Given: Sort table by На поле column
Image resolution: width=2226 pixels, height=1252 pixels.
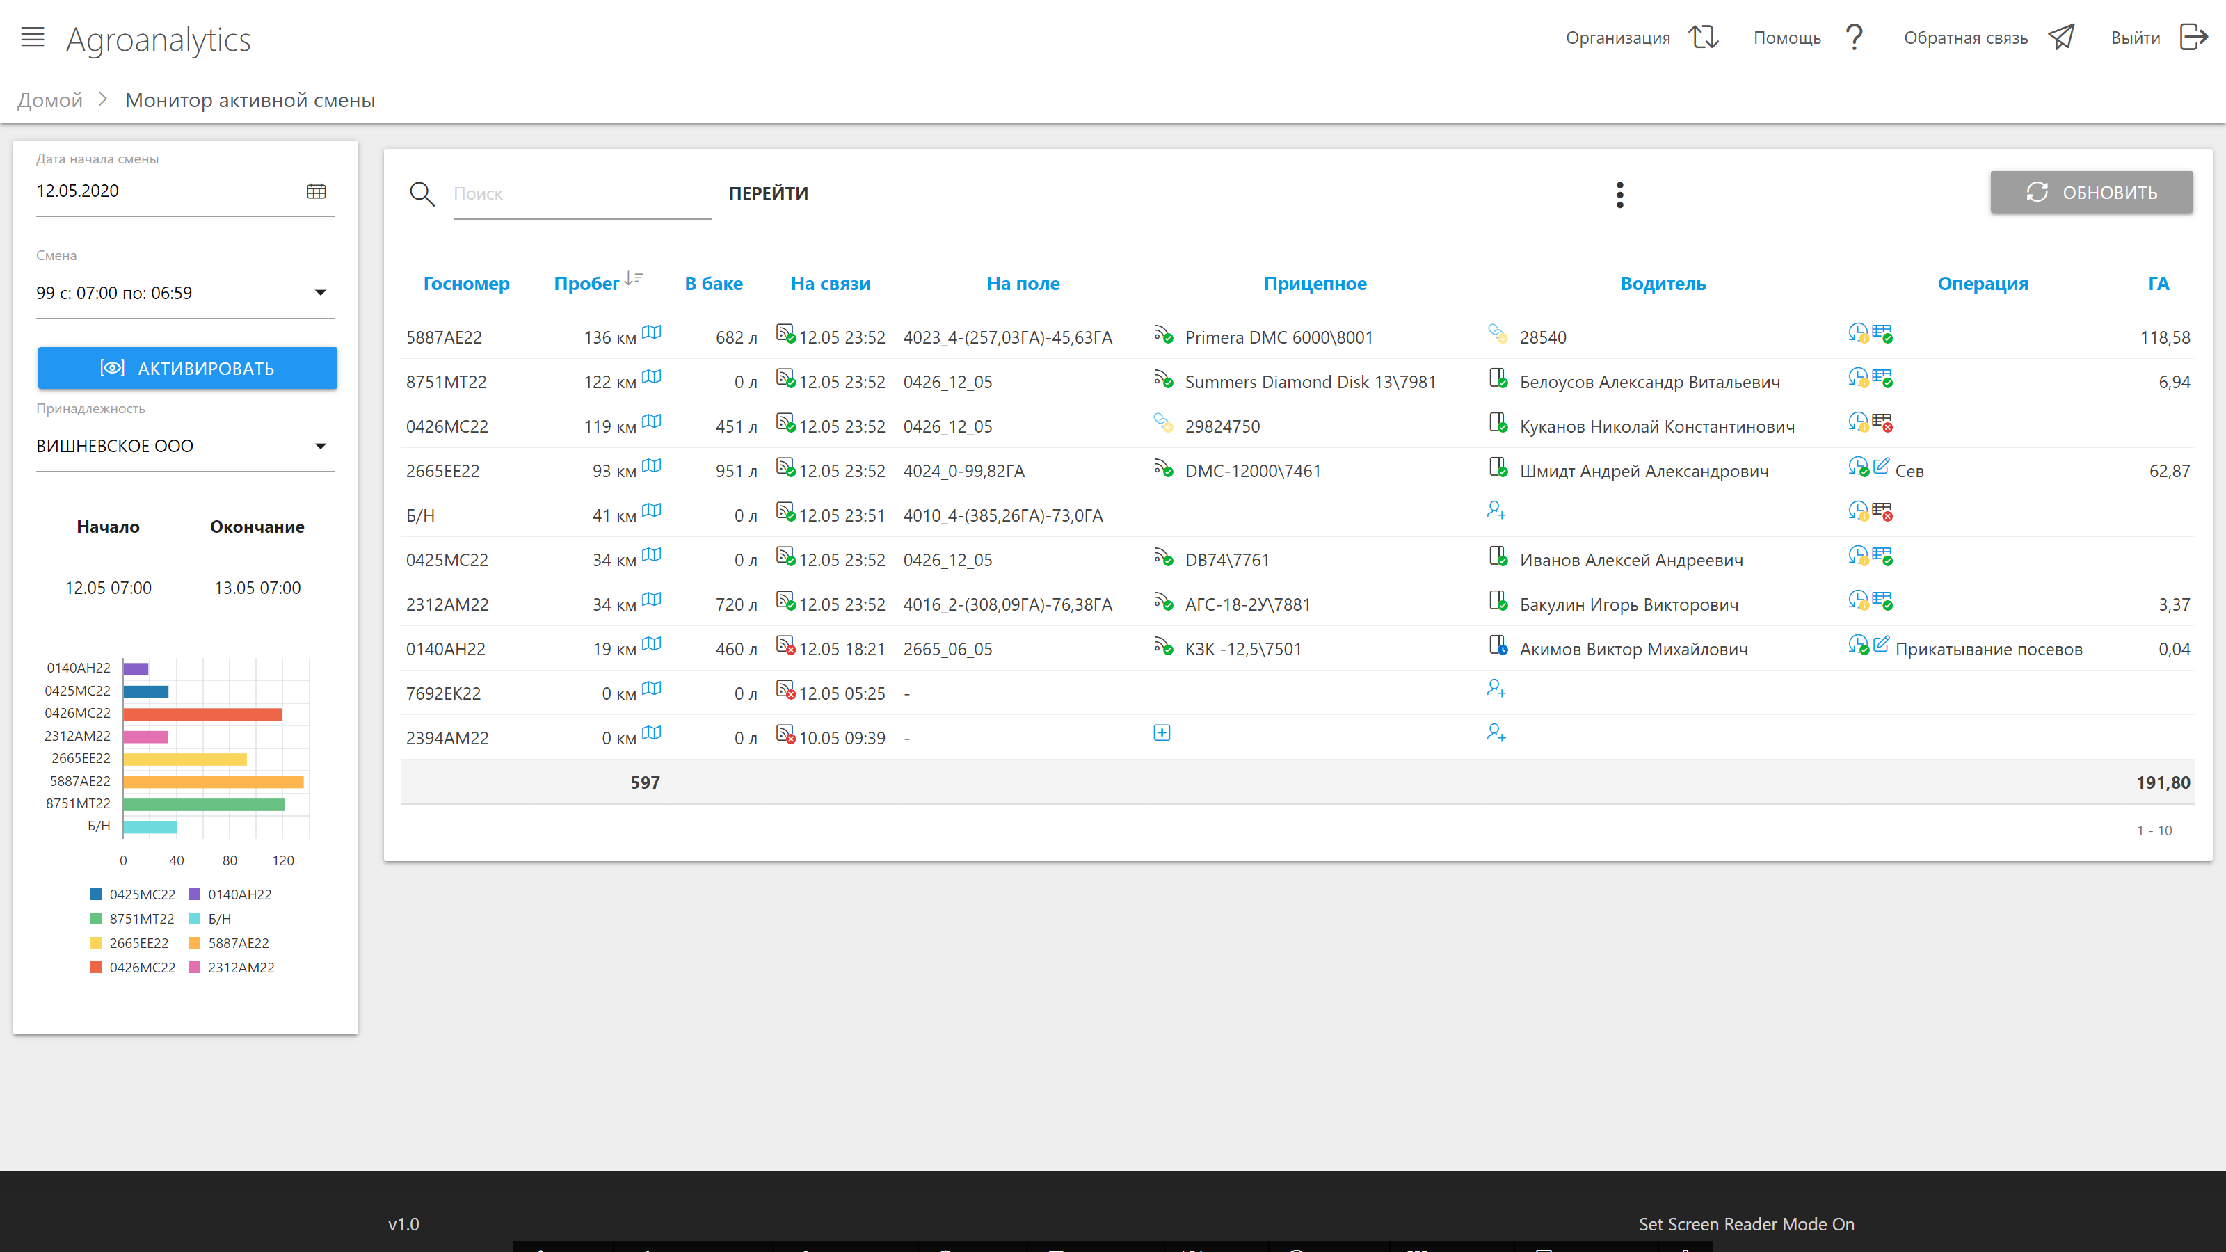Looking at the screenshot, I should [1023, 283].
